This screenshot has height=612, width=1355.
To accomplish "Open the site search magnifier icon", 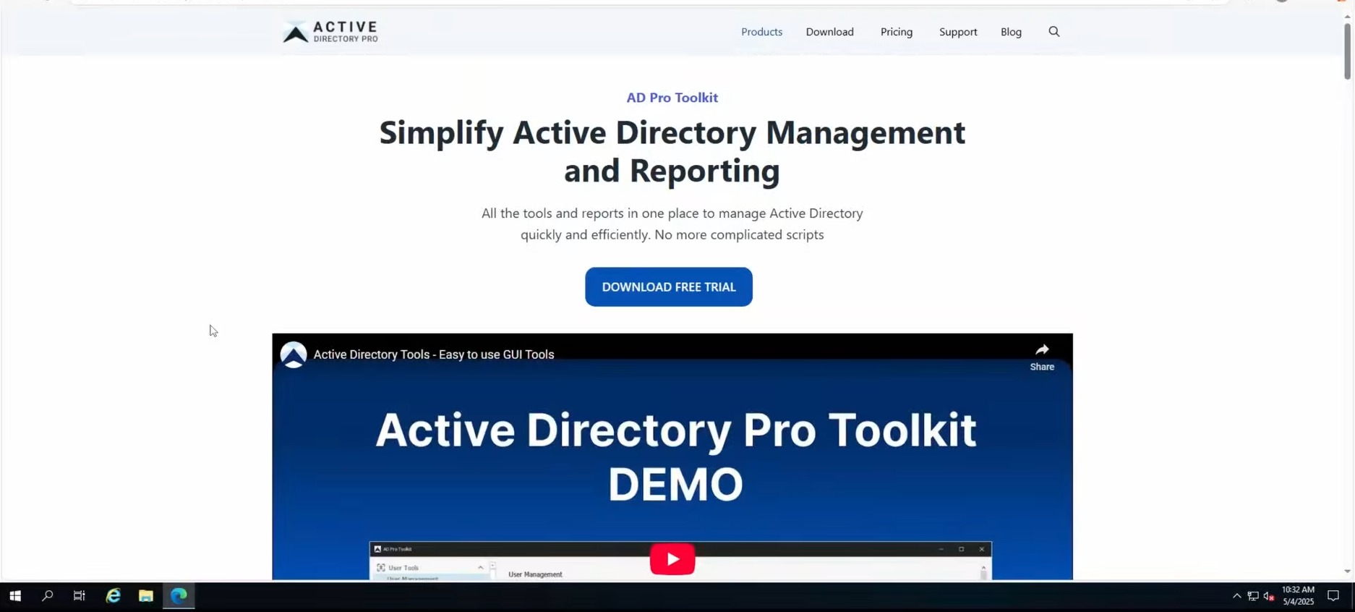I will point(1053,32).
